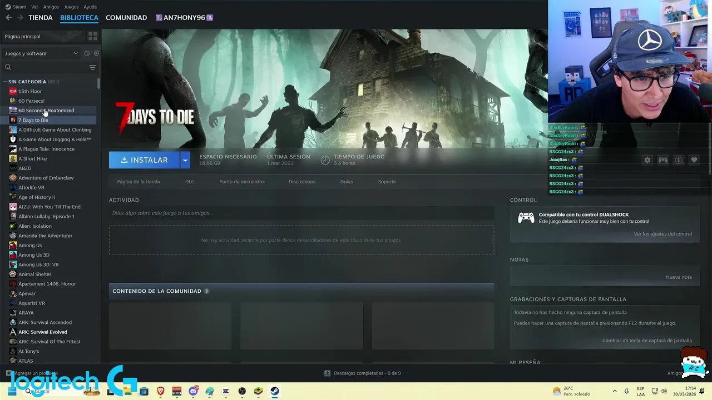Add 7 Days to Die to favorites
Viewport: 712px width, 400px height.
click(694, 160)
